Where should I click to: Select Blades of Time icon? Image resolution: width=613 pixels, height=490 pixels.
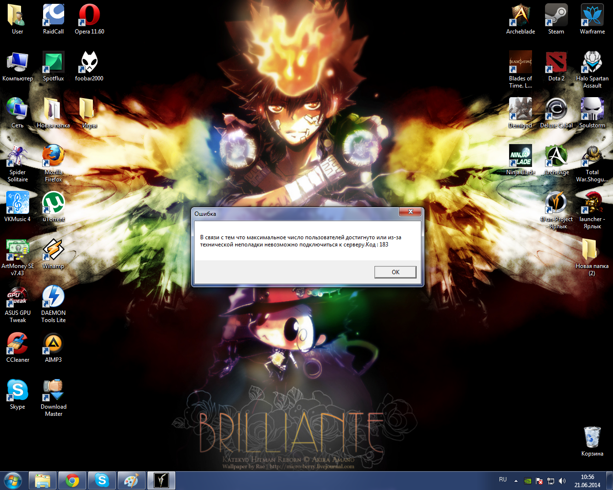click(x=521, y=70)
